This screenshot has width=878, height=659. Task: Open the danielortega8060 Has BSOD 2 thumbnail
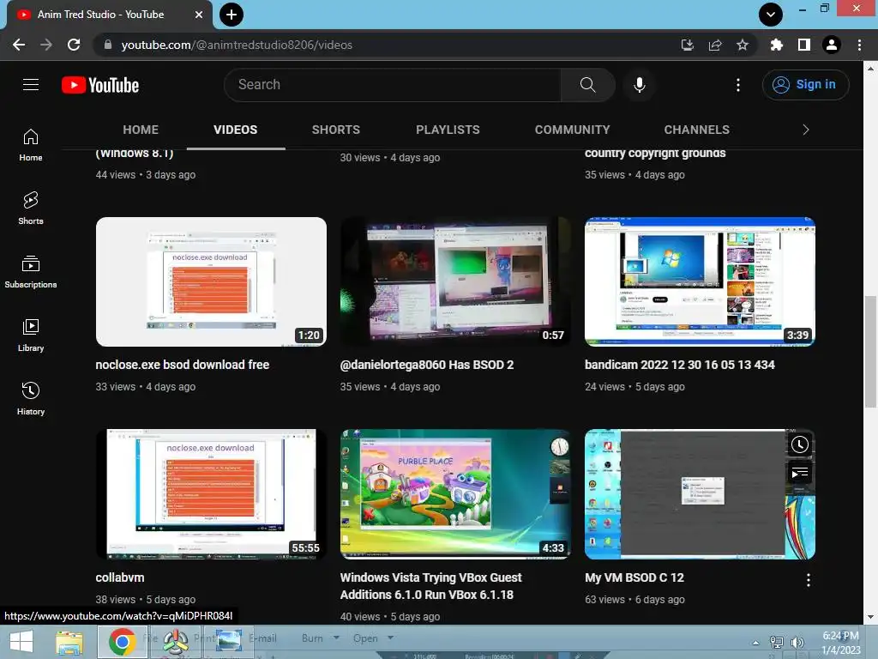pyautogui.click(x=455, y=281)
